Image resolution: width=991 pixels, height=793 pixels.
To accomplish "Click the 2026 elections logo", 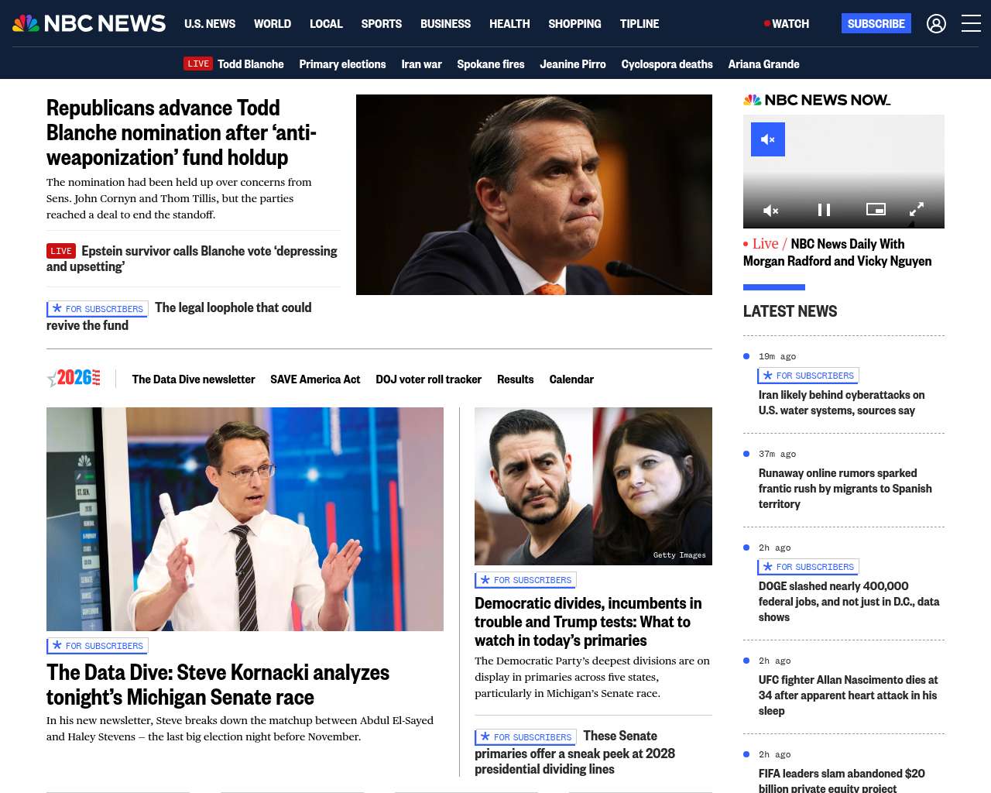I will 74,378.
